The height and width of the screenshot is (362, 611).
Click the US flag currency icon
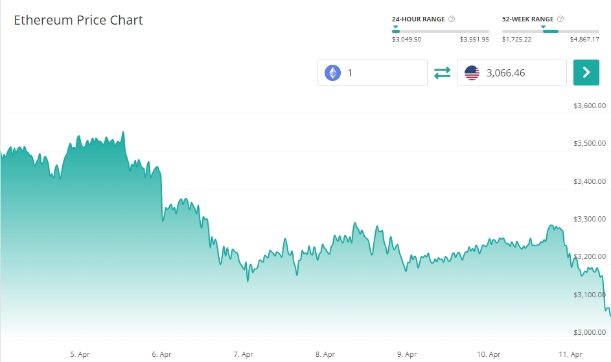click(x=472, y=73)
